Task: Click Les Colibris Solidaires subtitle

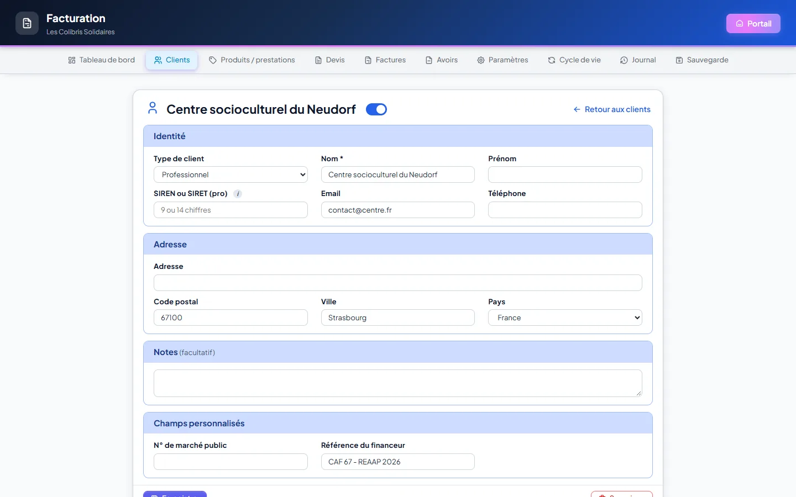Action: tap(81, 32)
